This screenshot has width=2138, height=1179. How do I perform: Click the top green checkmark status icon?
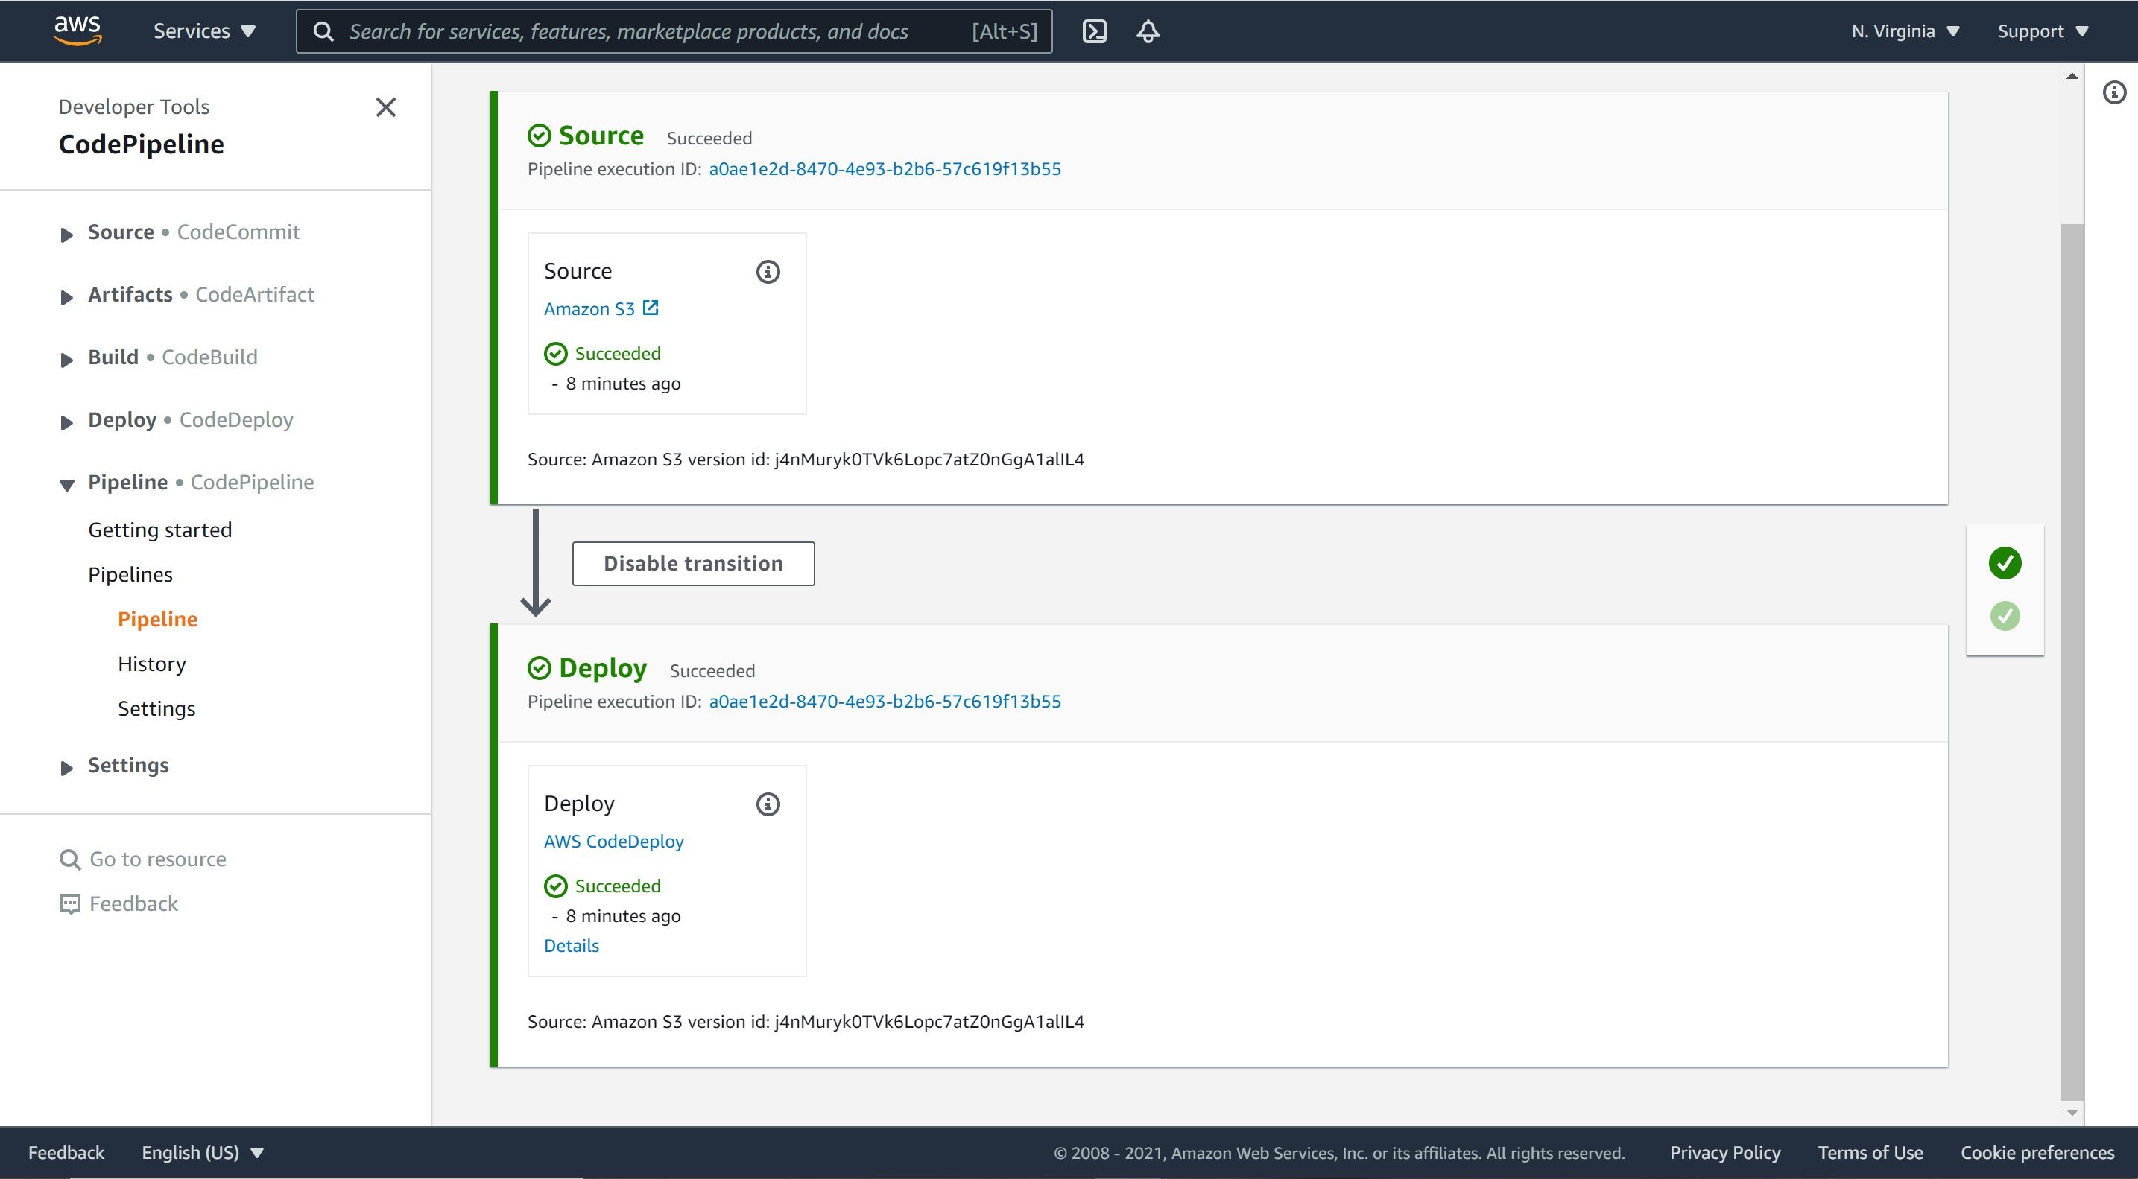coord(2006,562)
